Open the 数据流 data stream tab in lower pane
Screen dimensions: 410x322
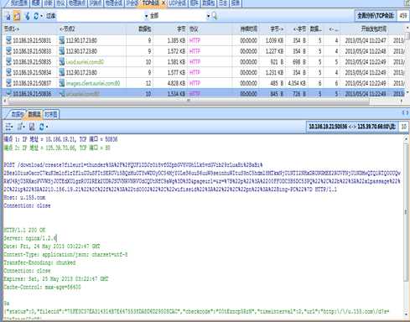pos(34,114)
